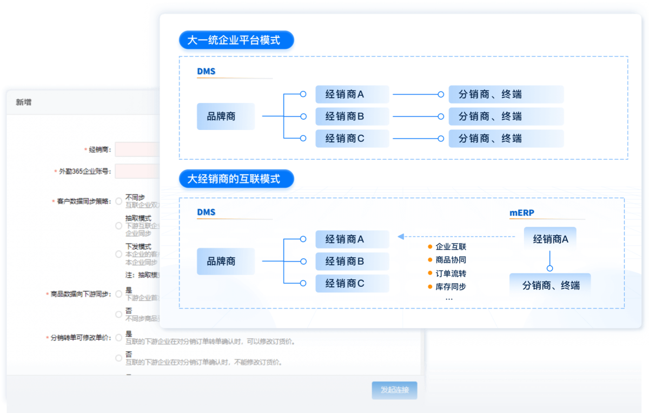Click the 新增 dialog title
The image size is (649, 413).
click(23, 102)
